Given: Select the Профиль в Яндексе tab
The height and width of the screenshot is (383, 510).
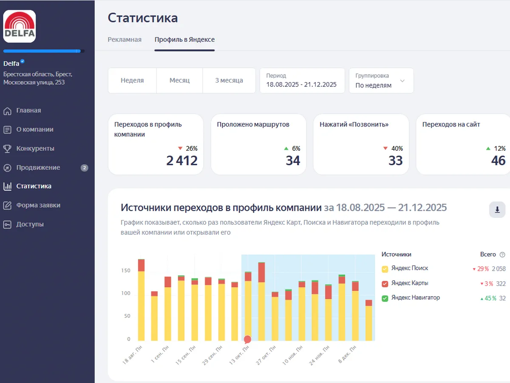Looking at the screenshot, I should [x=184, y=40].
